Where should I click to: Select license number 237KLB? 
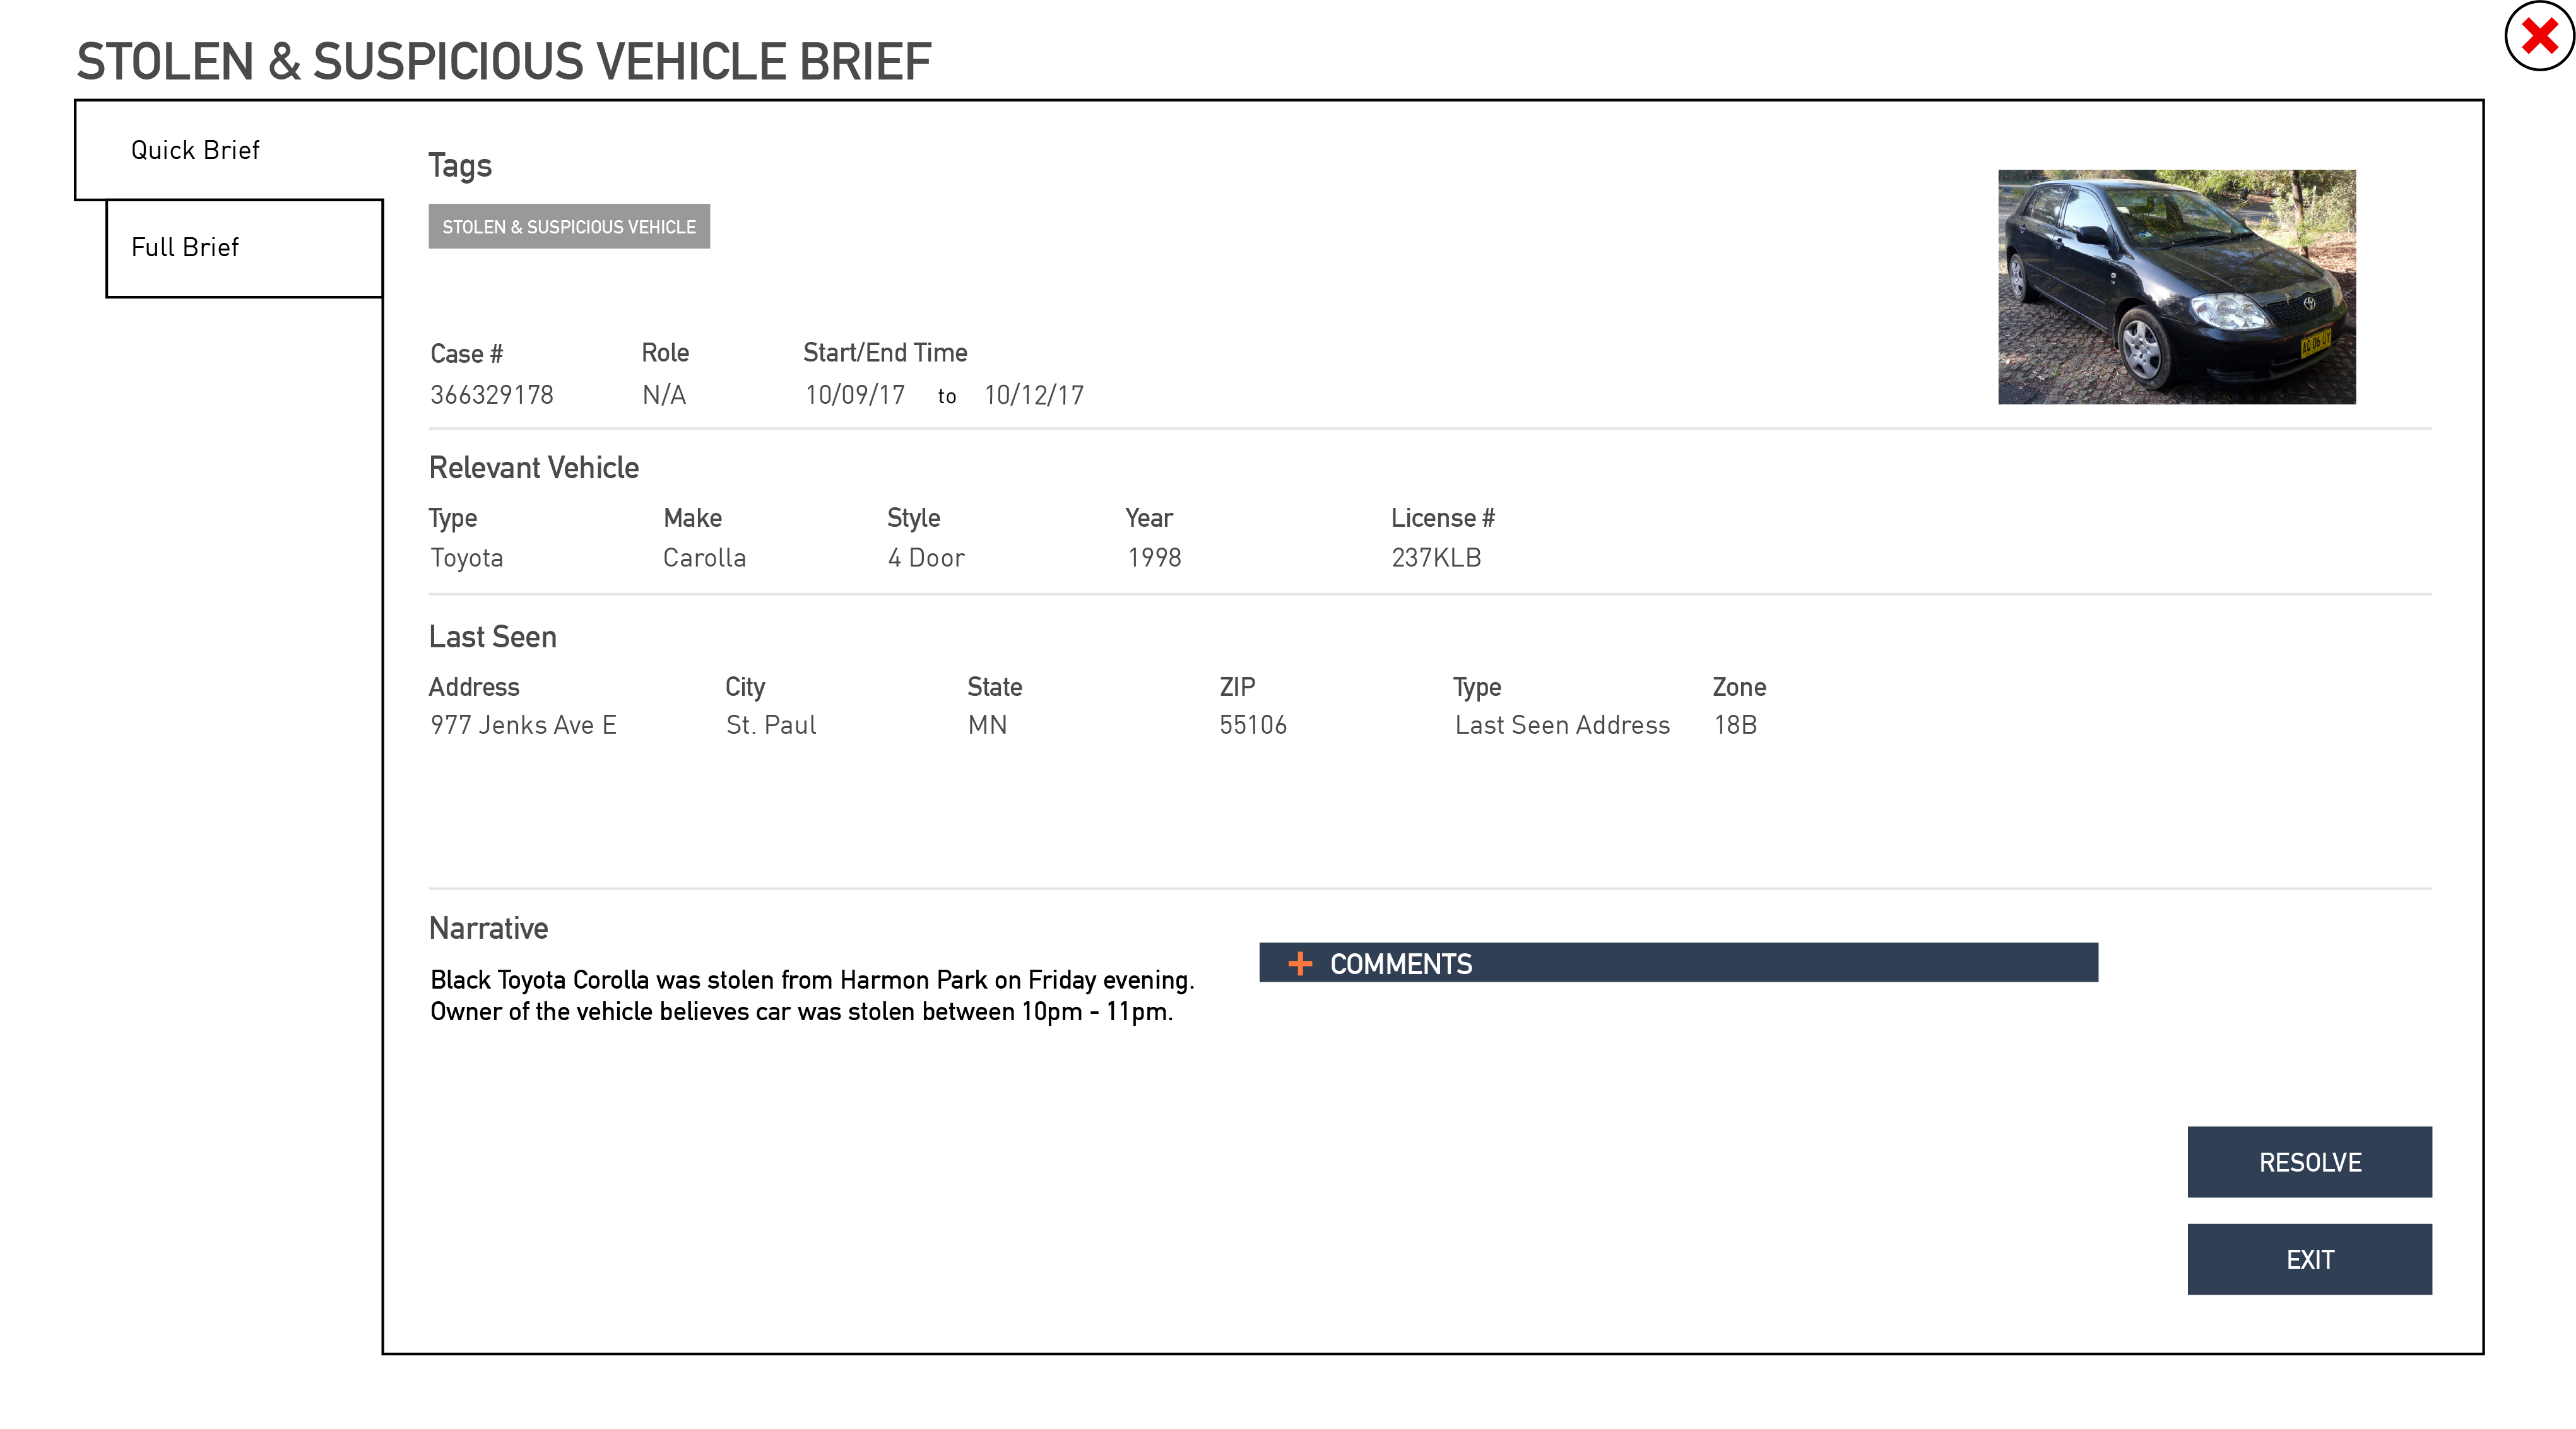pyautogui.click(x=1436, y=558)
